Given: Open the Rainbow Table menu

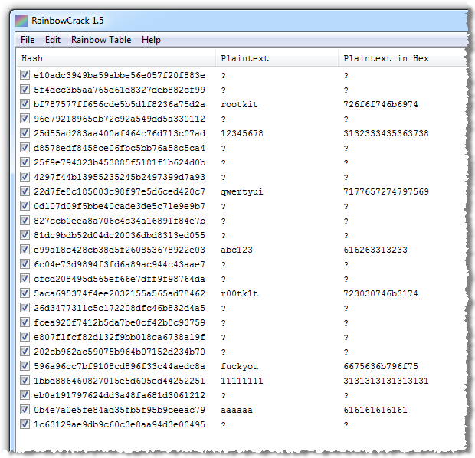Looking at the screenshot, I should coord(101,40).
